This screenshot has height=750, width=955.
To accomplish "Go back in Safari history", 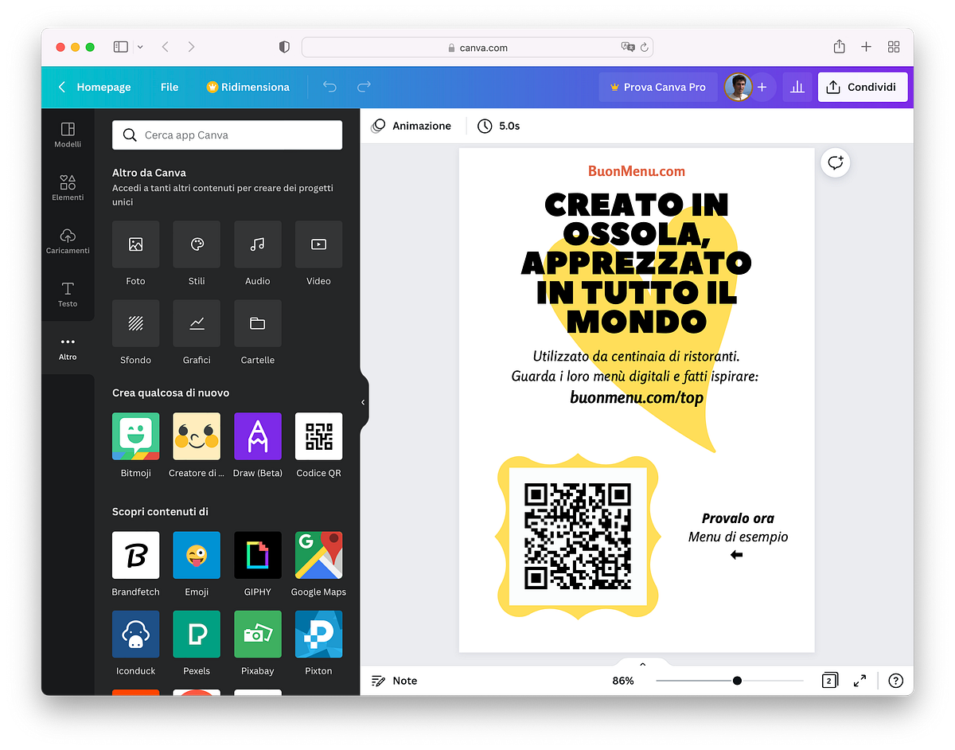I will (165, 47).
